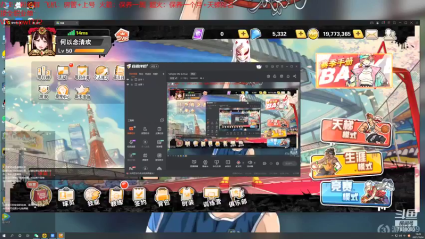The height and width of the screenshot is (239, 425).
Task: Open the 个人练习 practice icon
Action: tap(101, 73)
